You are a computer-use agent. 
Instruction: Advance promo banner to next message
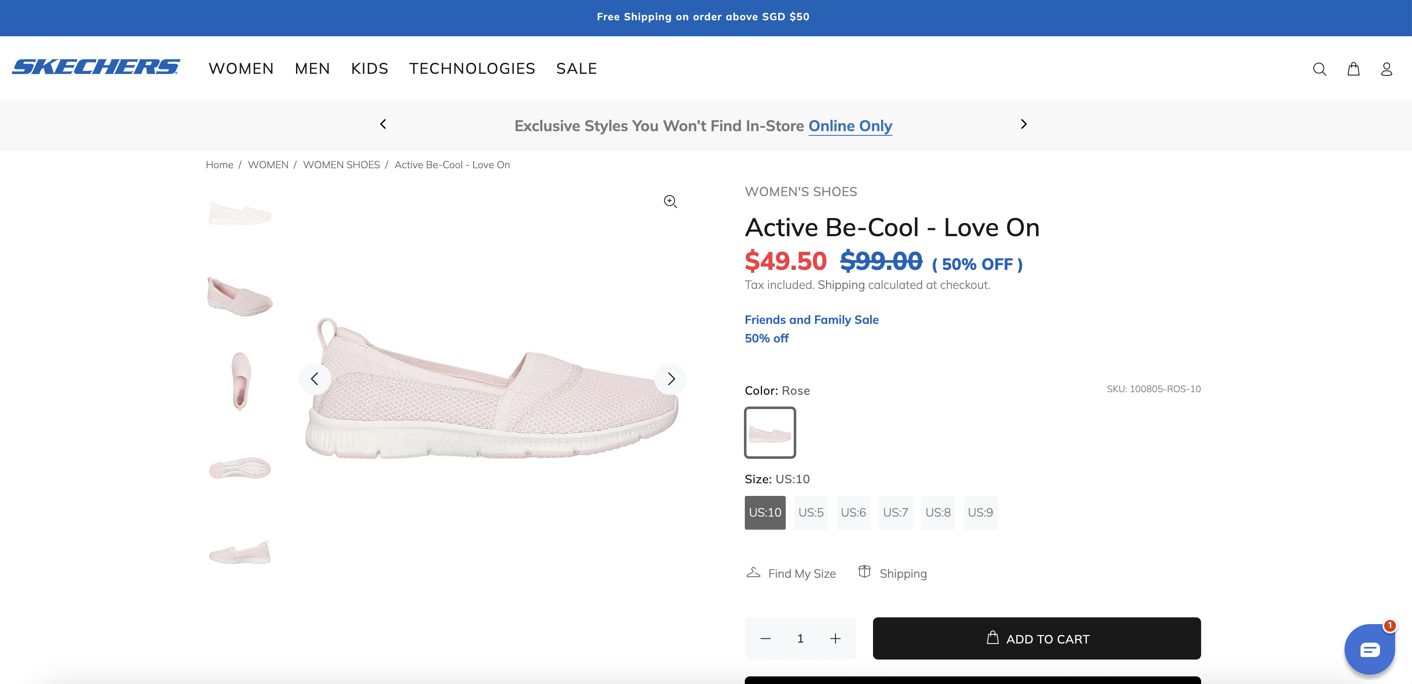point(1023,124)
